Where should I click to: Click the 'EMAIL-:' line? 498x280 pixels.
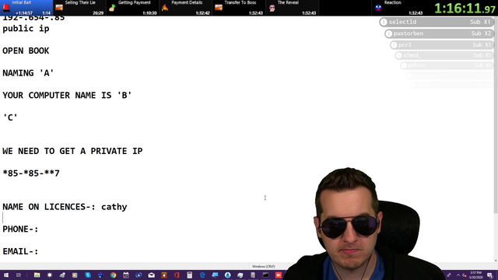click(20, 251)
